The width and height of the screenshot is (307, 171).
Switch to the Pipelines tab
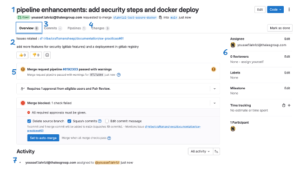tap(77, 28)
